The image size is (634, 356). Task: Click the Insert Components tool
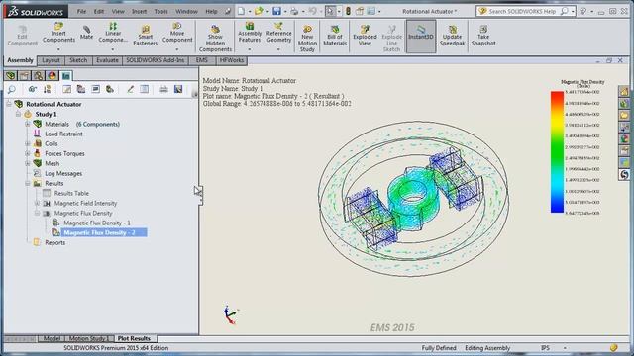58,33
